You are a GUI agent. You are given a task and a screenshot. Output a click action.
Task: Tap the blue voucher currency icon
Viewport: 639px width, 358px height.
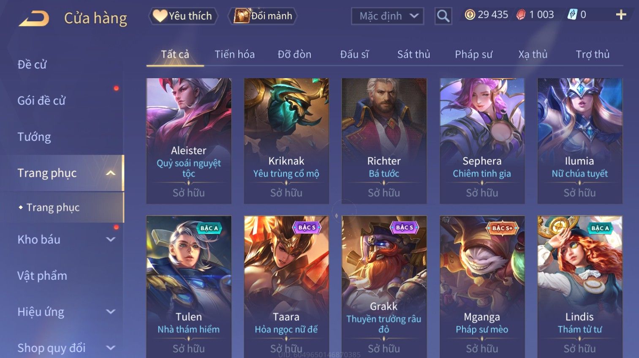[572, 15]
